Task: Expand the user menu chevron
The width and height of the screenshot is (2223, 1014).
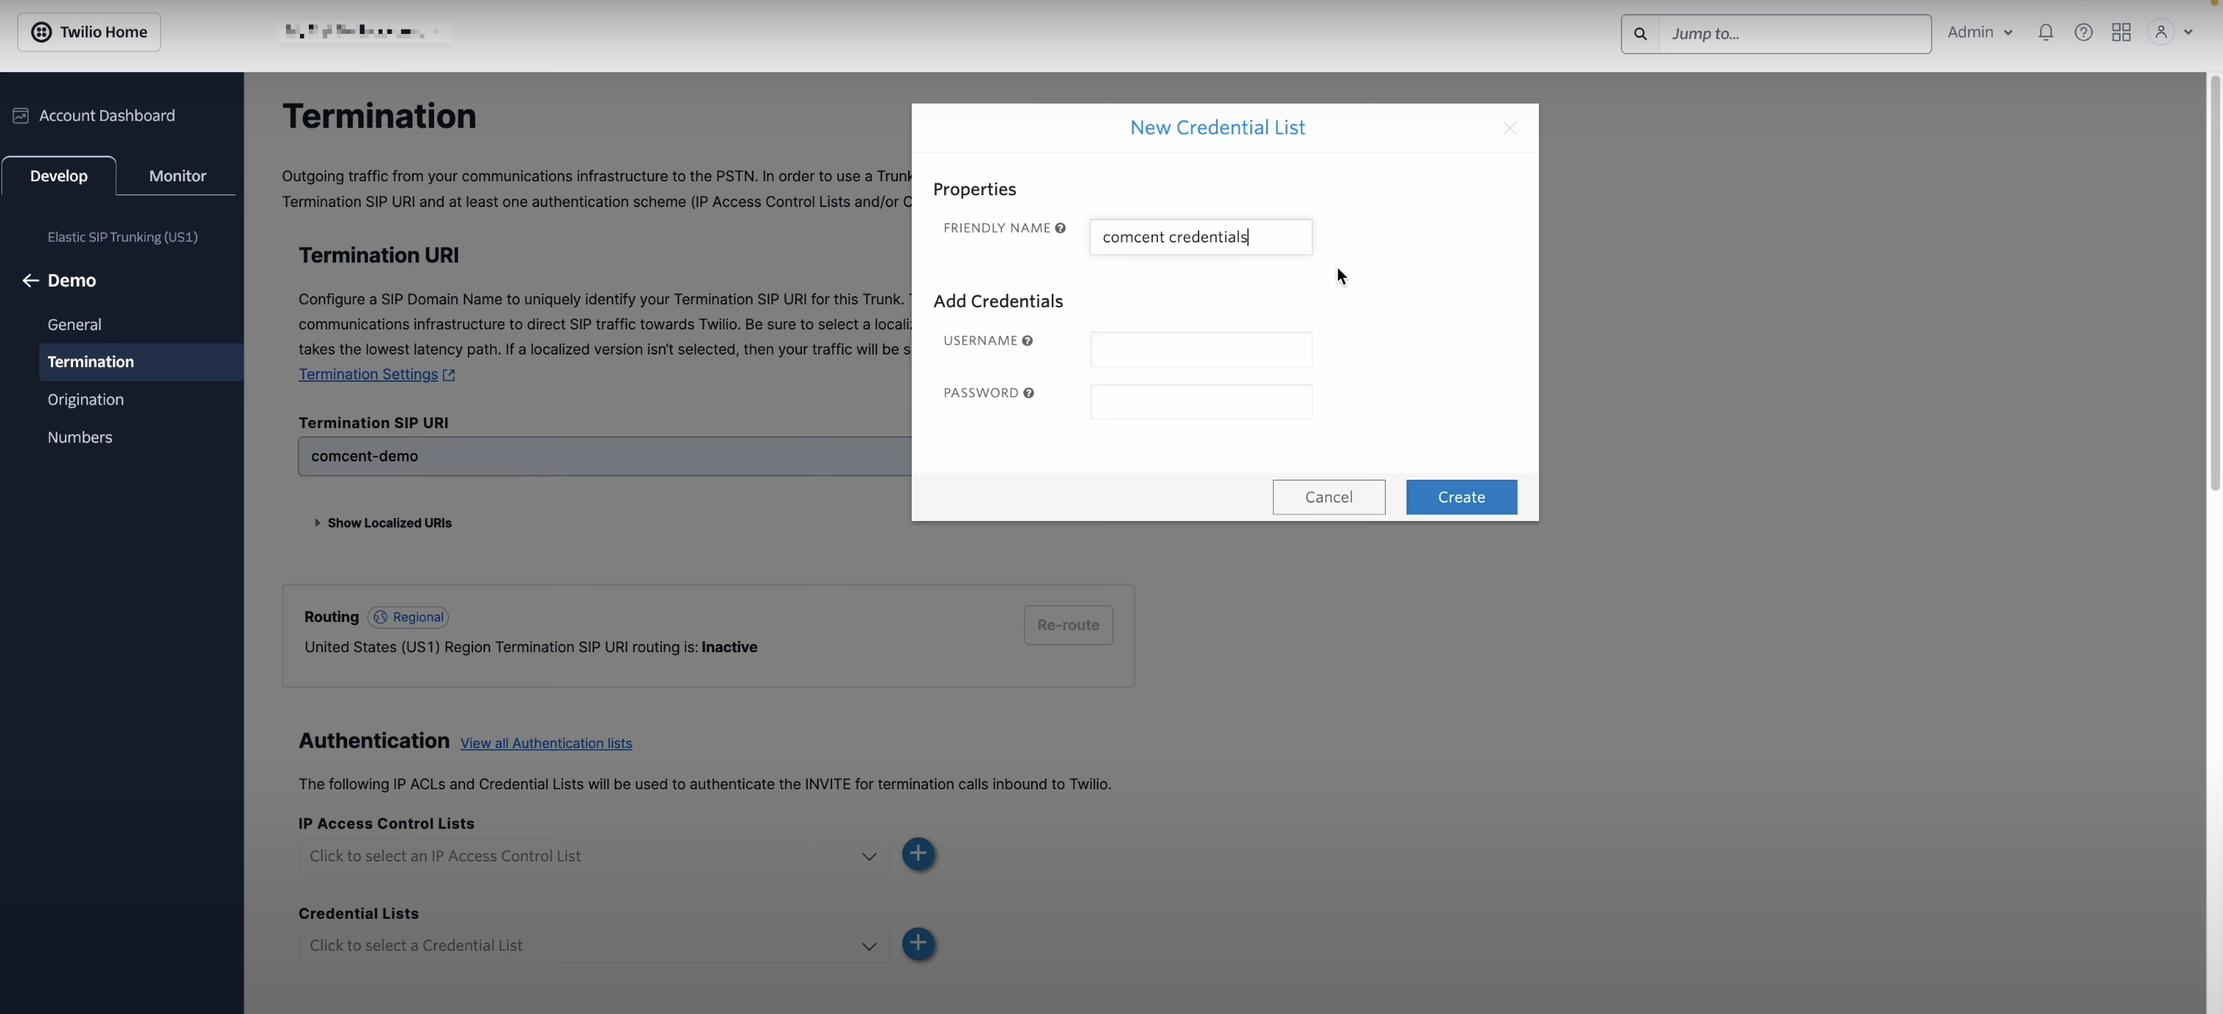Action: pos(2188,32)
